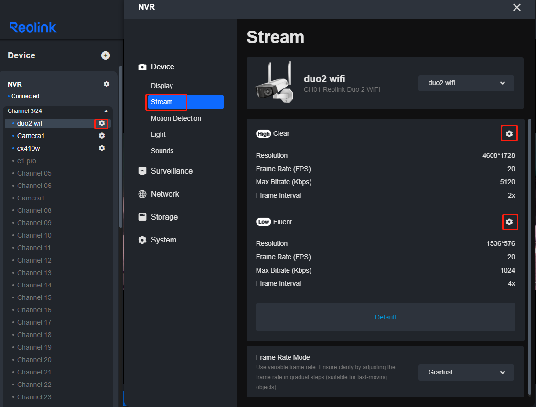The height and width of the screenshot is (407, 536).
Task: Click the Network globe icon
Action: point(142,194)
